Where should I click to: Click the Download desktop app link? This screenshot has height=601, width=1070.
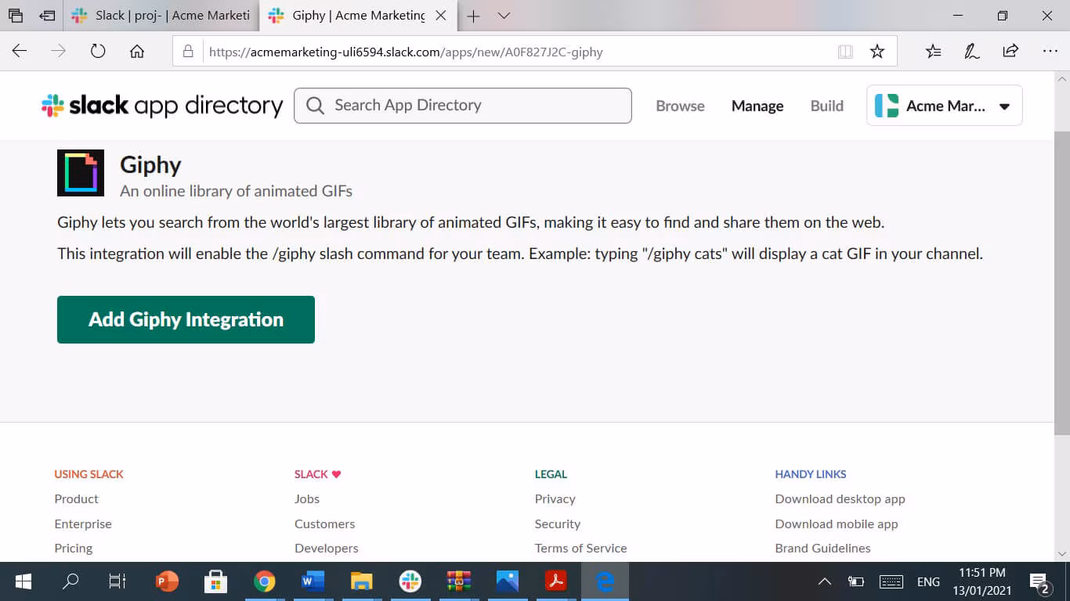point(840,498)
